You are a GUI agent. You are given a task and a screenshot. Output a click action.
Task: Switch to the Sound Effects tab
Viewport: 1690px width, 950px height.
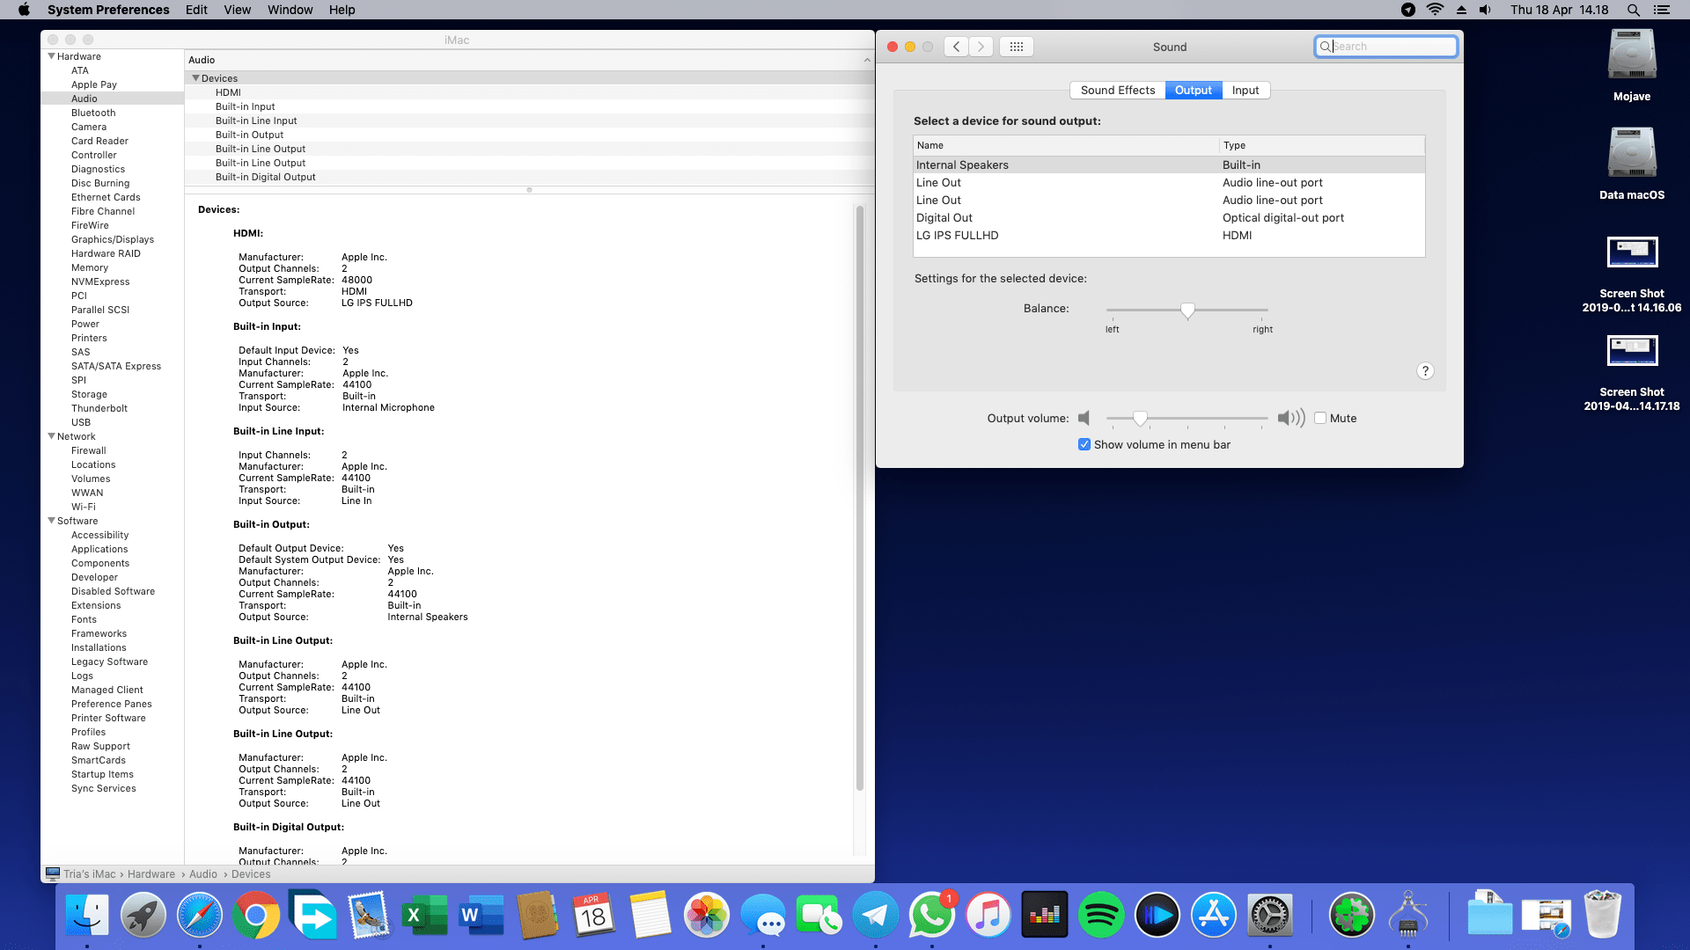click(1118, 90)
